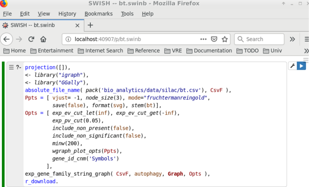Reload the current page
This screenshot has height=187, width=309.
(31, 39)
